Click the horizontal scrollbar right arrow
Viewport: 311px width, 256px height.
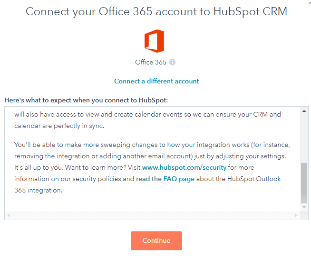click(x=296, y=216)
